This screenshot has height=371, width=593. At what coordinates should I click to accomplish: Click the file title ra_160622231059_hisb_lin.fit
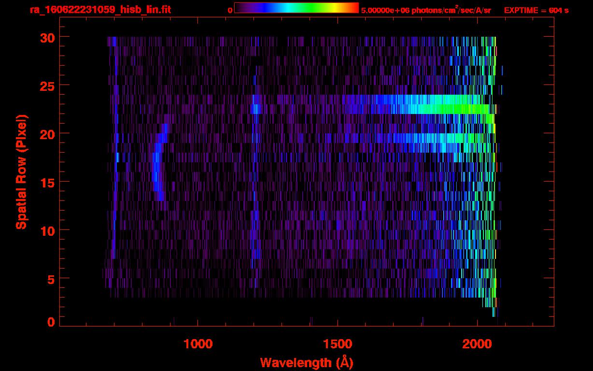(x=100, y=10)
